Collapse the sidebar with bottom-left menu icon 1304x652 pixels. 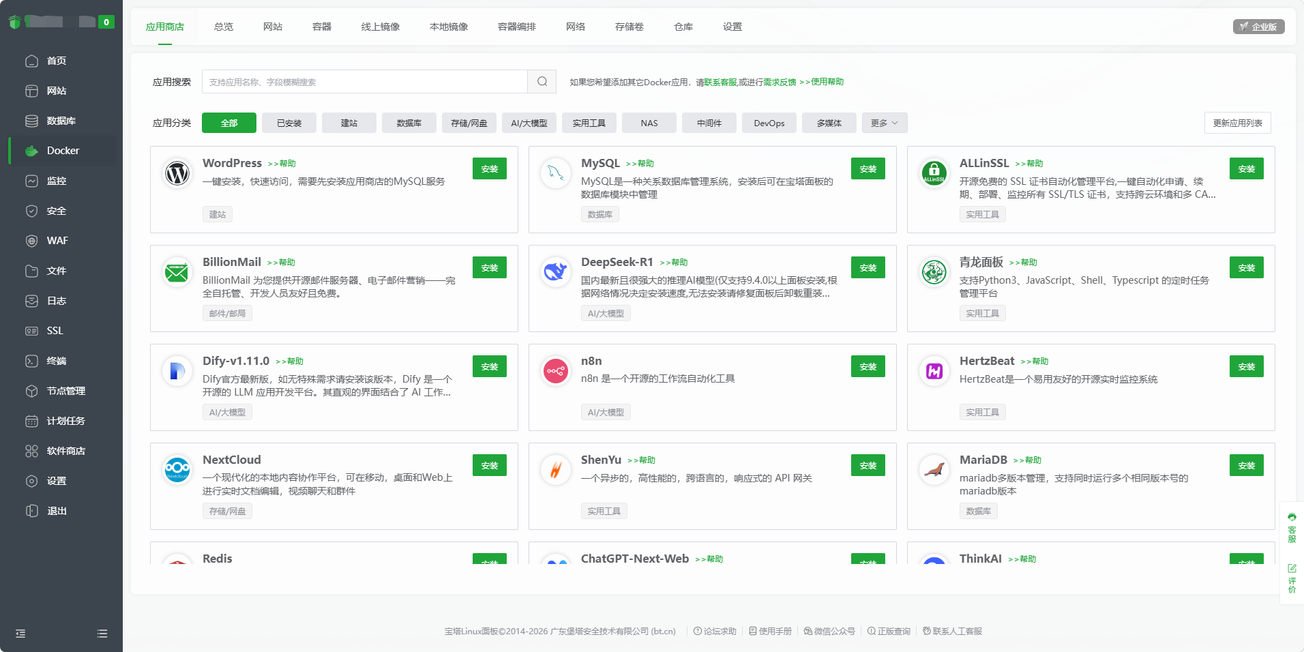(x=20, y=634)
